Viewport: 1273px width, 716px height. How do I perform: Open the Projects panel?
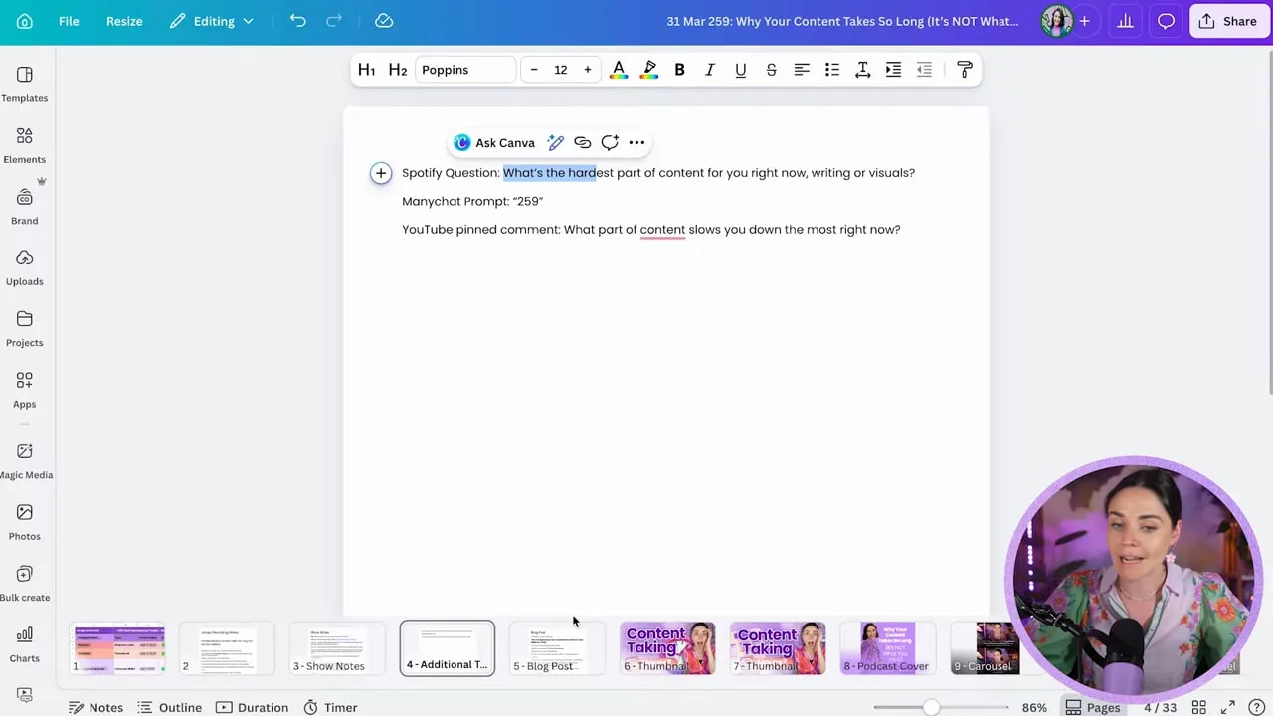(x=25, y=329)
